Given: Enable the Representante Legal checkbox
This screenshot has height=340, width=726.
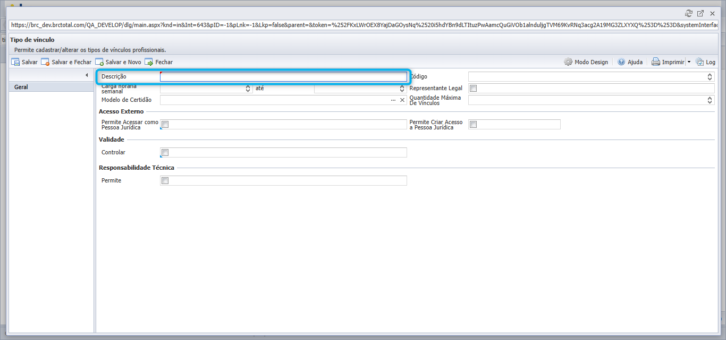Looking at the screenshot, I should tap(474, 89).
